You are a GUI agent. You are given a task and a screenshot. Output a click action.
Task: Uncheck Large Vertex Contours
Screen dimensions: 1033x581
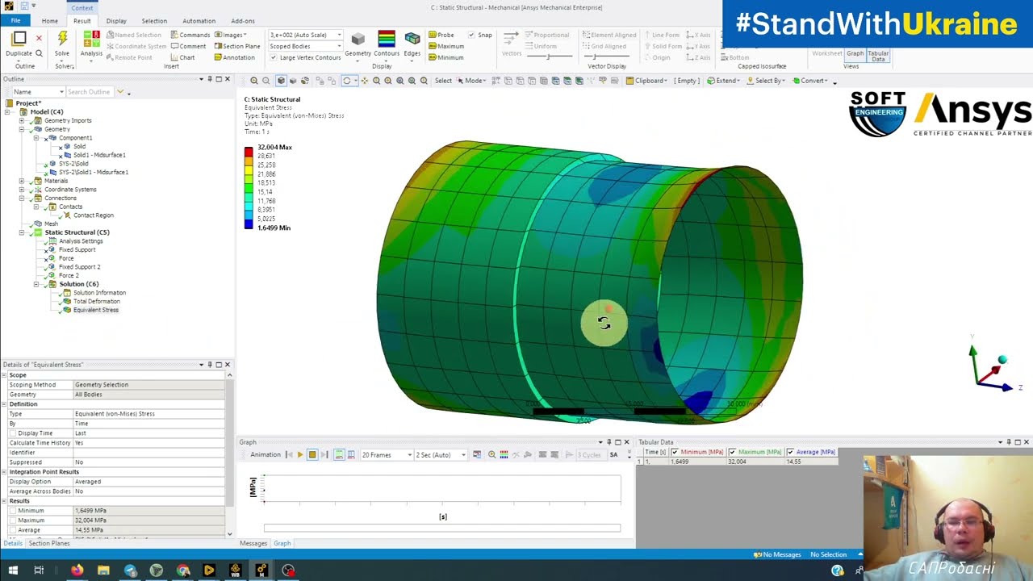pyautogui.click(x=273, y=57)
